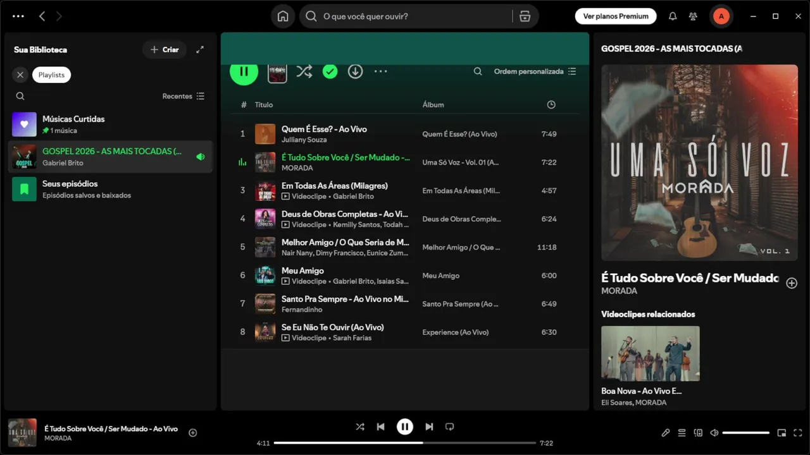Screen dimensions: 810x455
Task: Sort by 'Título' column header
Action: (264, 104)
